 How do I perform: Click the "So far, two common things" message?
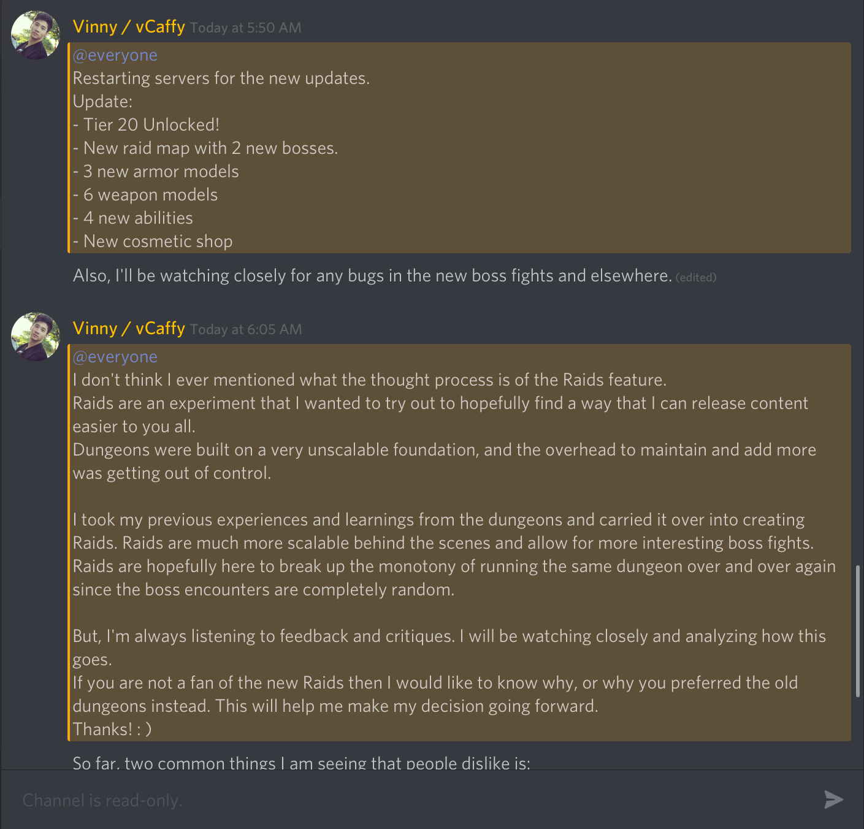pyautogui.click(x=301, y=763)
